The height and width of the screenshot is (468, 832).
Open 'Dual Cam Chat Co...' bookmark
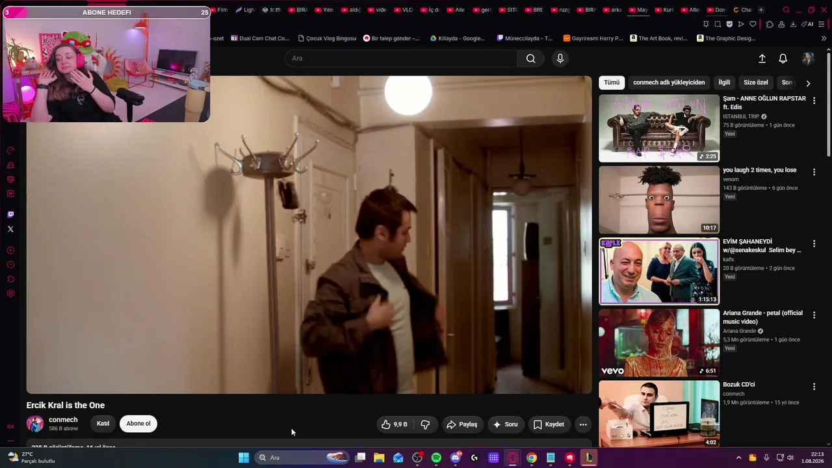tap(260, 38)
